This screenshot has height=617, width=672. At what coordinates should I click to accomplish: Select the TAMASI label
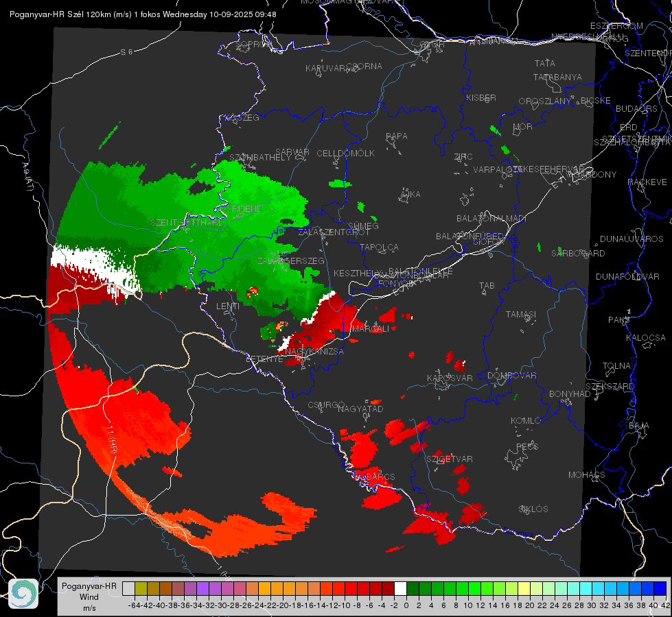(x=521, y=315)
